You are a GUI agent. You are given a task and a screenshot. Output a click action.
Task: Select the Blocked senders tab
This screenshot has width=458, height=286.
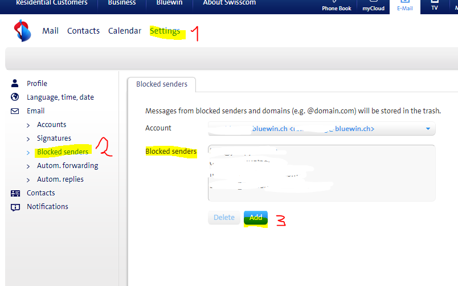(x=161, y=84)
